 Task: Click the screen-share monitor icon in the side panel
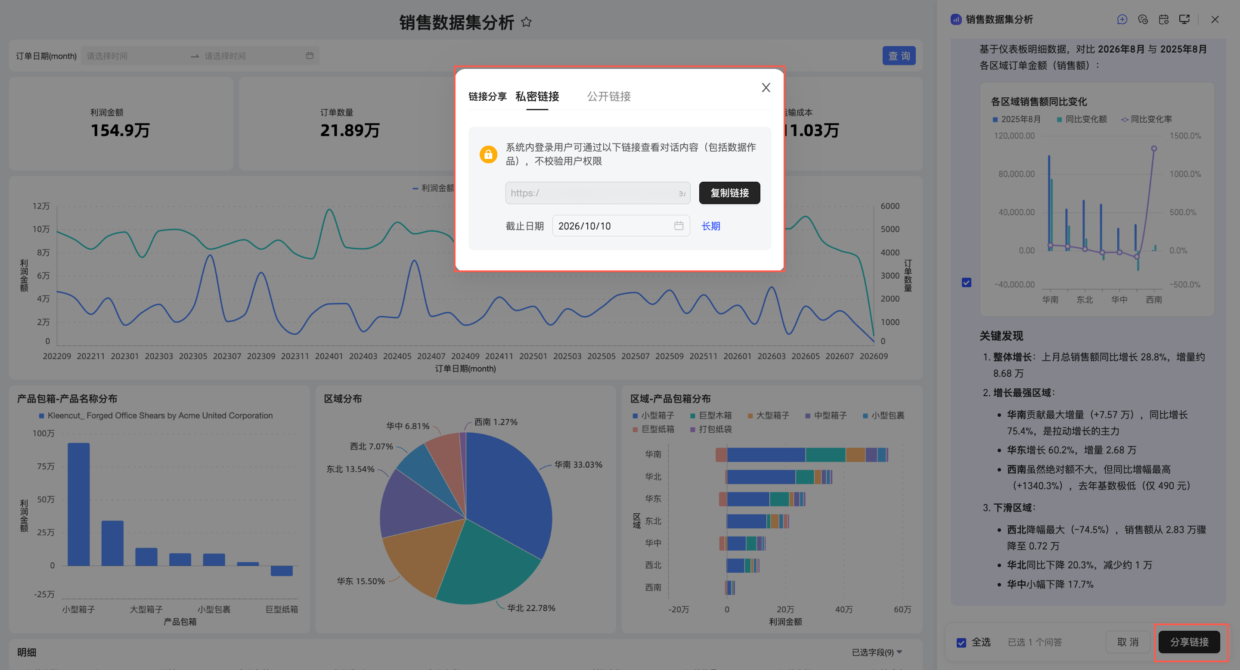pyautogui.click(x=1184, y=19)
